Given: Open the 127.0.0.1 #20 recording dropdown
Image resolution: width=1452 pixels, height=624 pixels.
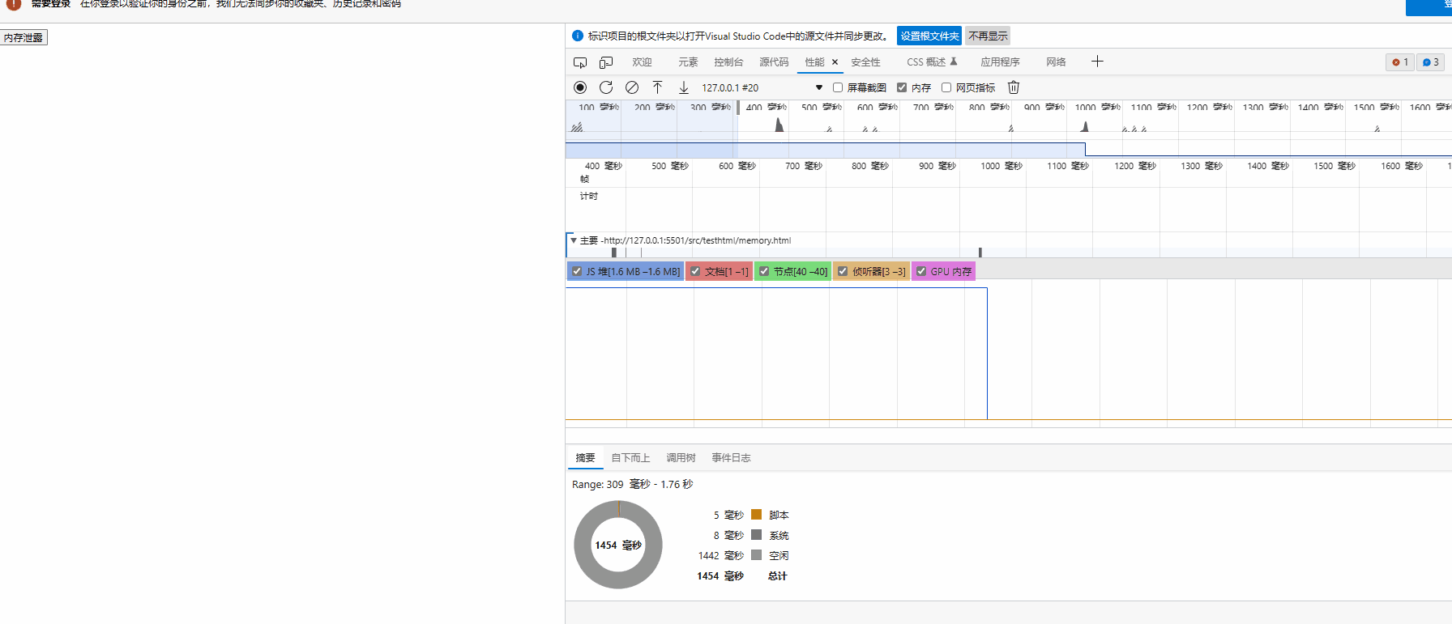Looking at the screenshot, I should [x=762, y=87].
